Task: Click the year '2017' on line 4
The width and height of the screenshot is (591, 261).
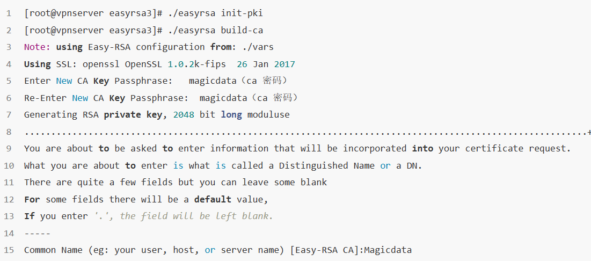Action: 284,64
